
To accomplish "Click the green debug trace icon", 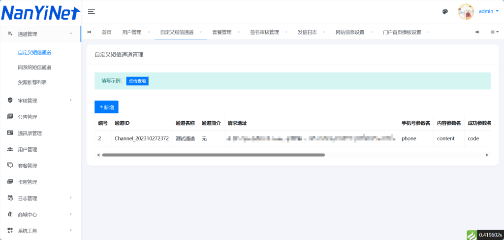I will click(x=472, y=235).
